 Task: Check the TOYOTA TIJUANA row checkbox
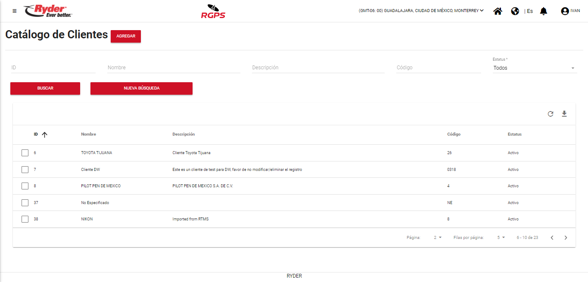25,153
